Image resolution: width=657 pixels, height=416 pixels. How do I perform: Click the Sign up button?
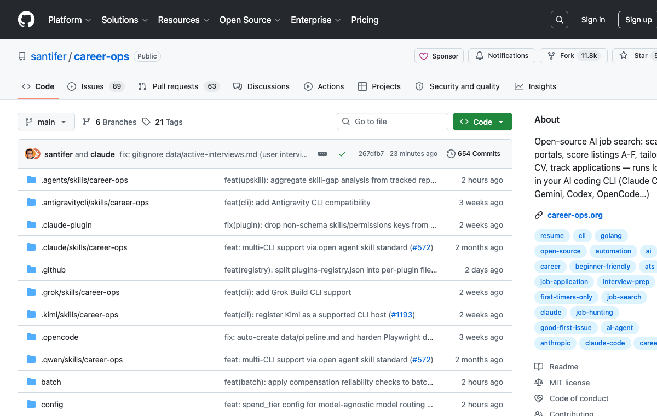(x=638, y=20)
